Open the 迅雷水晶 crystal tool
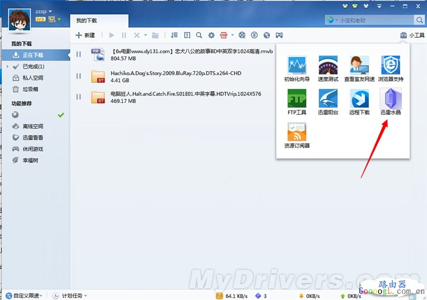This screenshot has height=300, width=427. tap(390, 101)
